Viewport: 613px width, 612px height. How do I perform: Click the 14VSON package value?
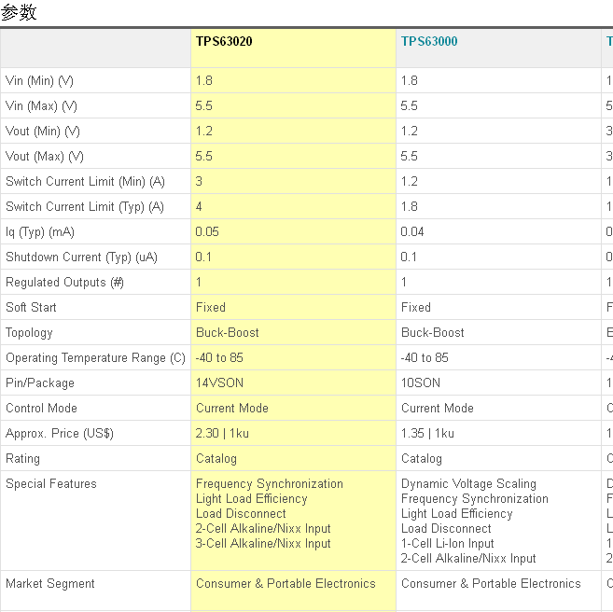click(219, 383)
